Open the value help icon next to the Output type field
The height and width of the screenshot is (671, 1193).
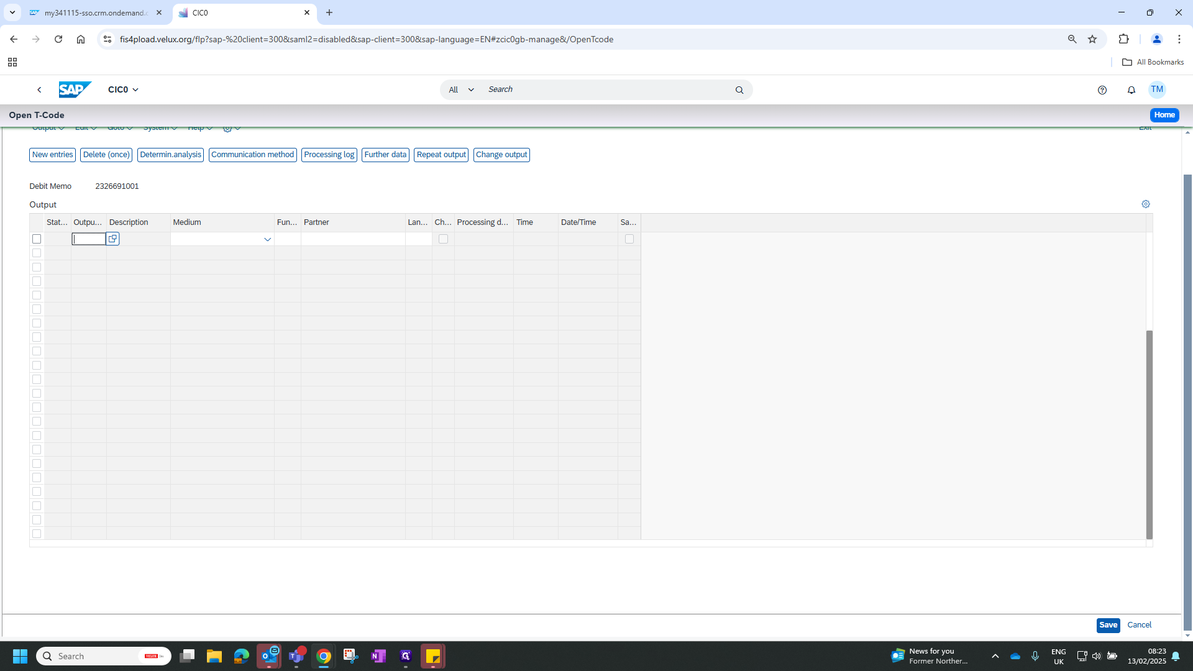(112, 239)
